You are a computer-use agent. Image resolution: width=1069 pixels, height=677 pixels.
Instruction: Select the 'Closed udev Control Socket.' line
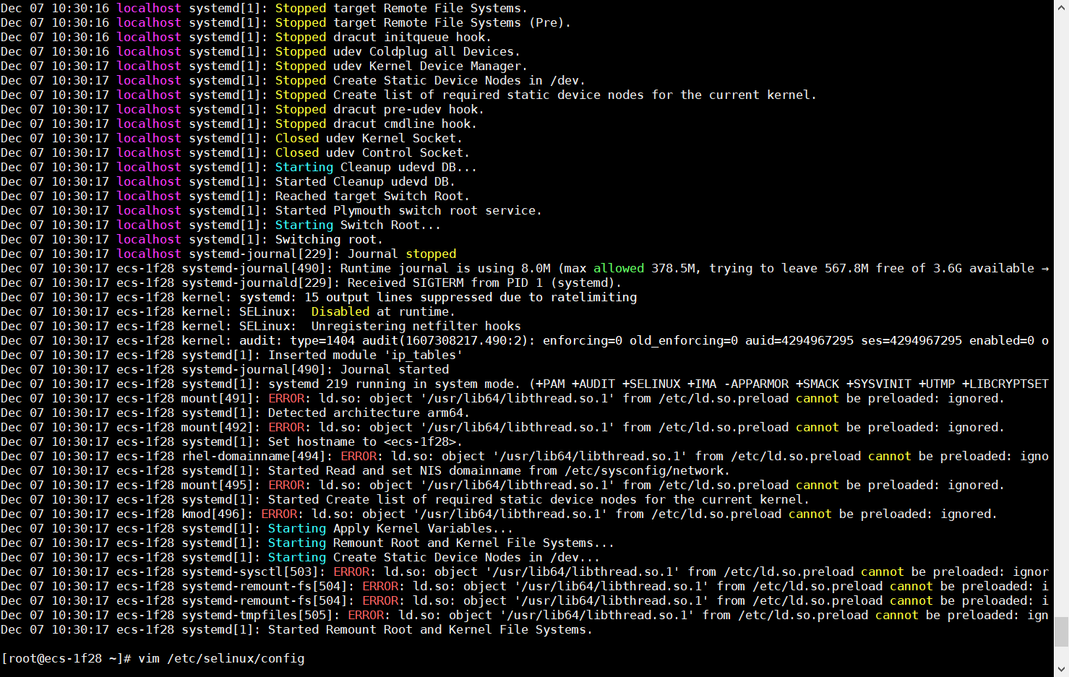click(x=235, y=152)
